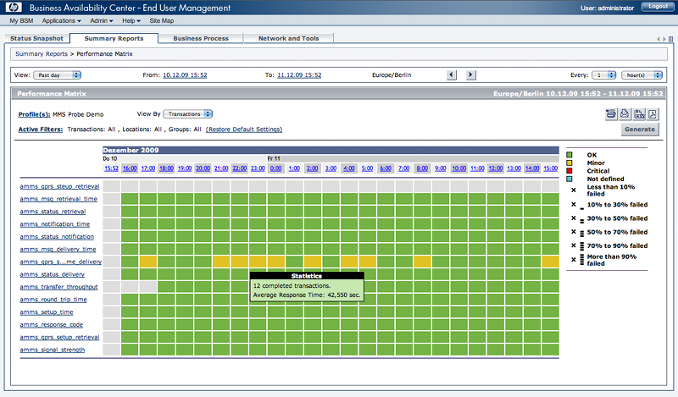Click the 15:00 time column header

[x=550, y=168]
